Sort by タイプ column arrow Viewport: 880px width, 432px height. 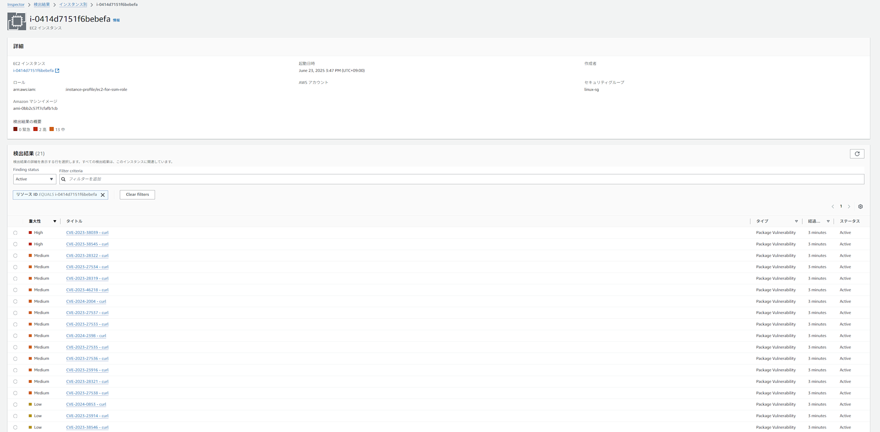(x=796, y=221)
